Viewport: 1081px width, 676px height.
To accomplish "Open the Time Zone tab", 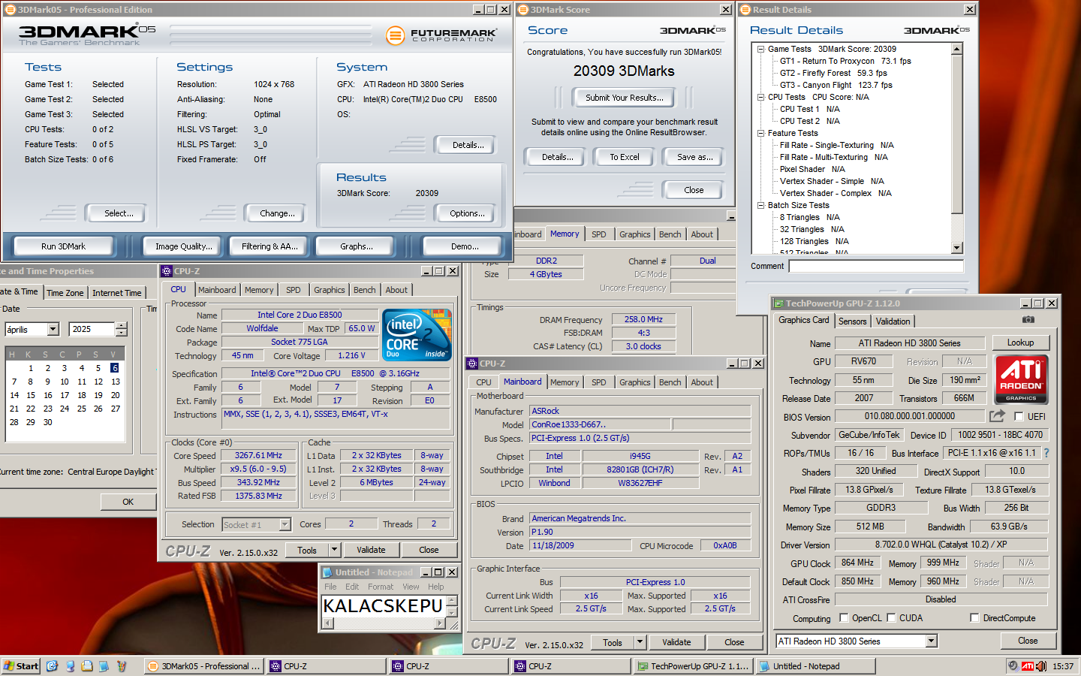I will (65, 293).
